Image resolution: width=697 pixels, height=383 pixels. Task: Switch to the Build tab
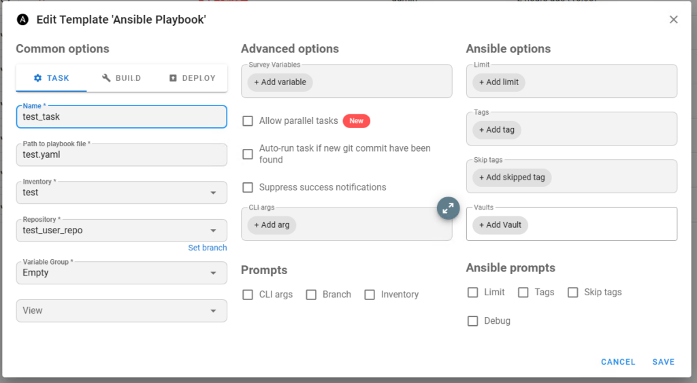121,78
